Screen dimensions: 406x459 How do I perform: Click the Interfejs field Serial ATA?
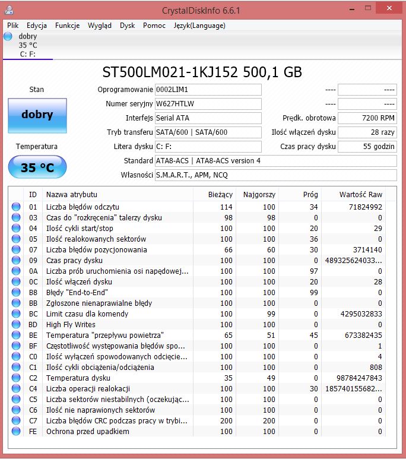click(x=208, y=118)
